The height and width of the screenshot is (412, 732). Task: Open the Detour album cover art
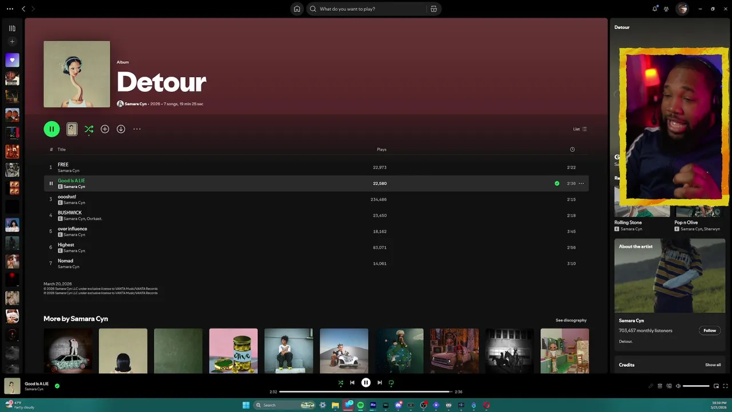pos(77,74)
